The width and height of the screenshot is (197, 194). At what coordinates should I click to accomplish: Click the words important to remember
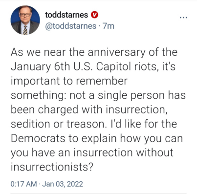tap(69, 81)
